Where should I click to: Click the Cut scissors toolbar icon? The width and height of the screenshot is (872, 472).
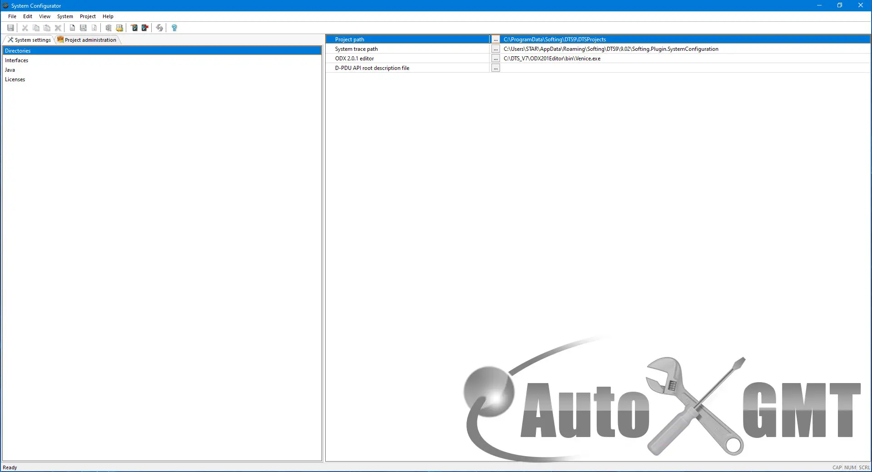(x=25, y=28)
